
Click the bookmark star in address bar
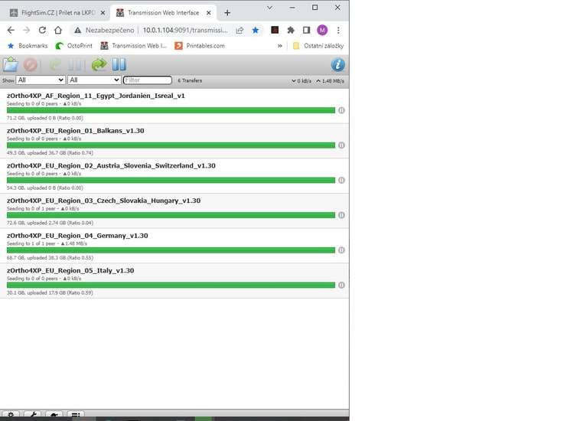(256, 31)
